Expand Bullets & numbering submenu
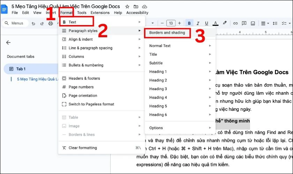Screen dimensions: 293x174 pos(102,65)
